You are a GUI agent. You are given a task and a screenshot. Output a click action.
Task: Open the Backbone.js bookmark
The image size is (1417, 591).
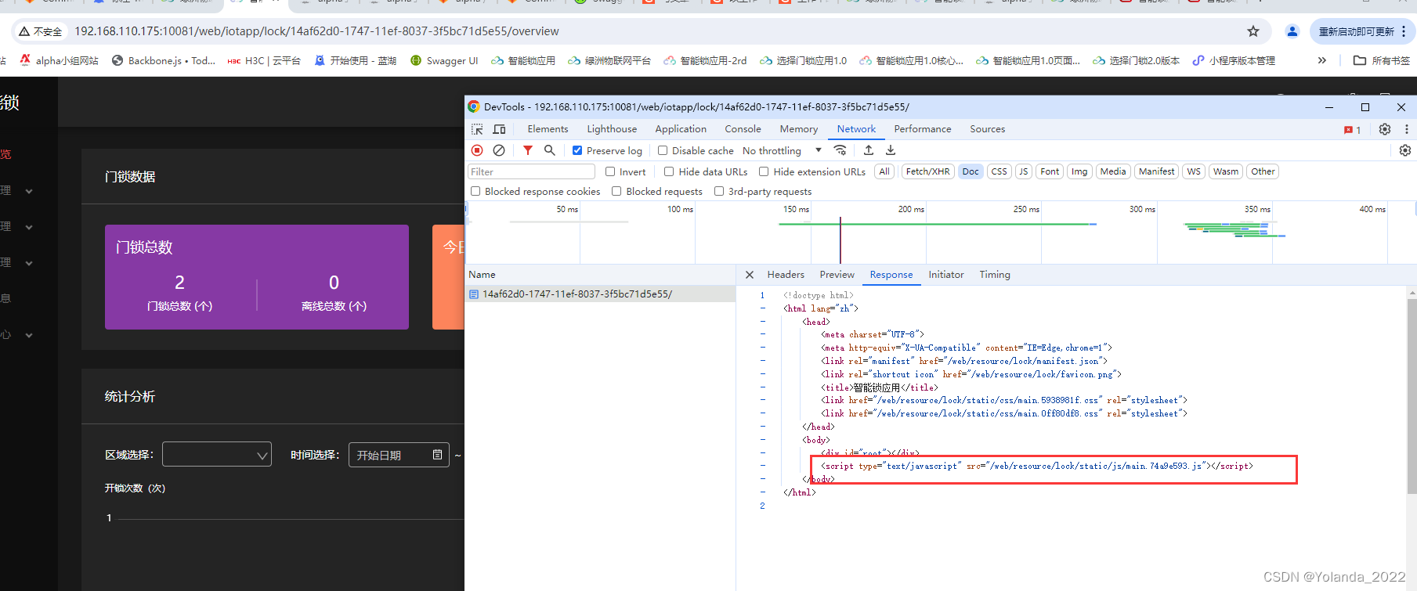click(164, 60)
